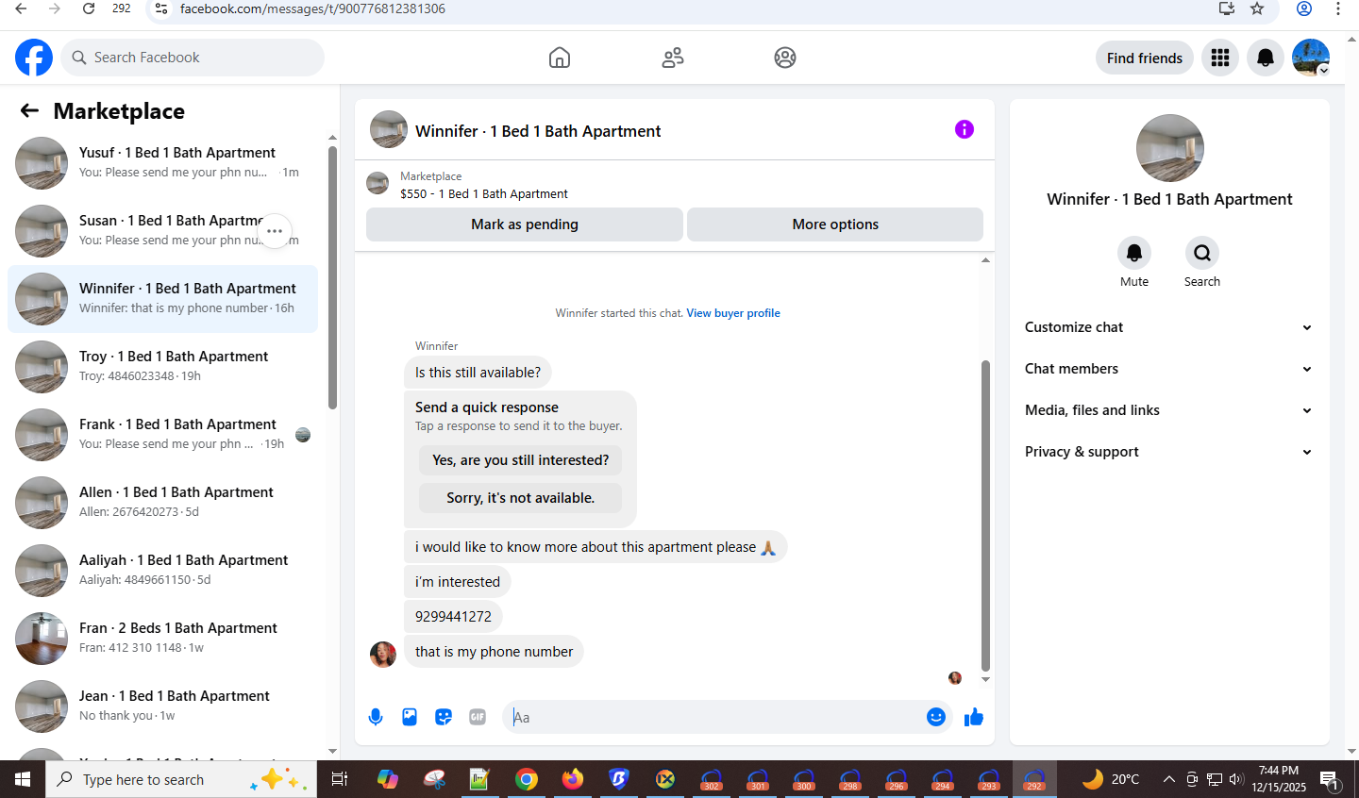Viewport: 1359px width, 798px height.
Task: Open Troy's conversation
Action: tap(162, 367)
